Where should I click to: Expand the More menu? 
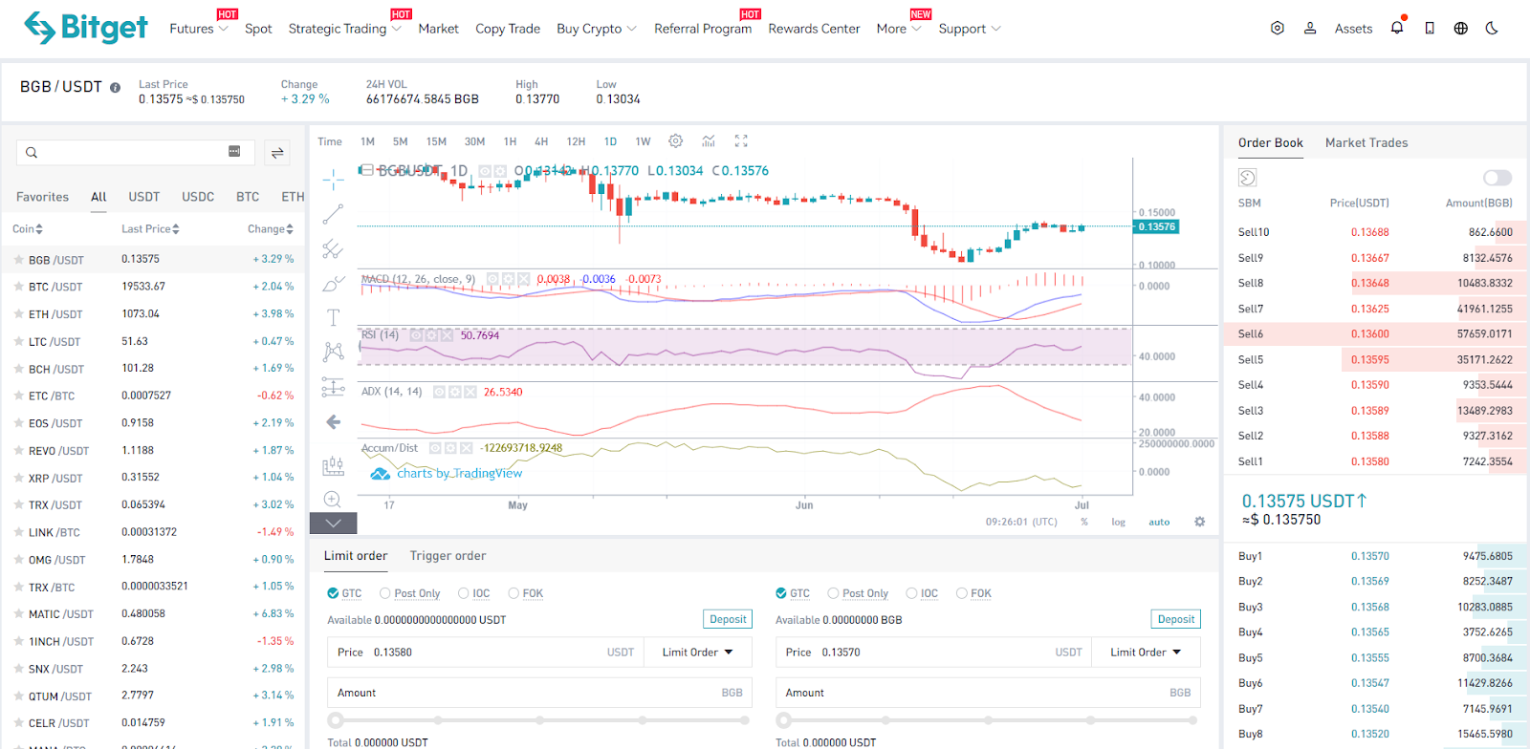(x=899, y=29)
